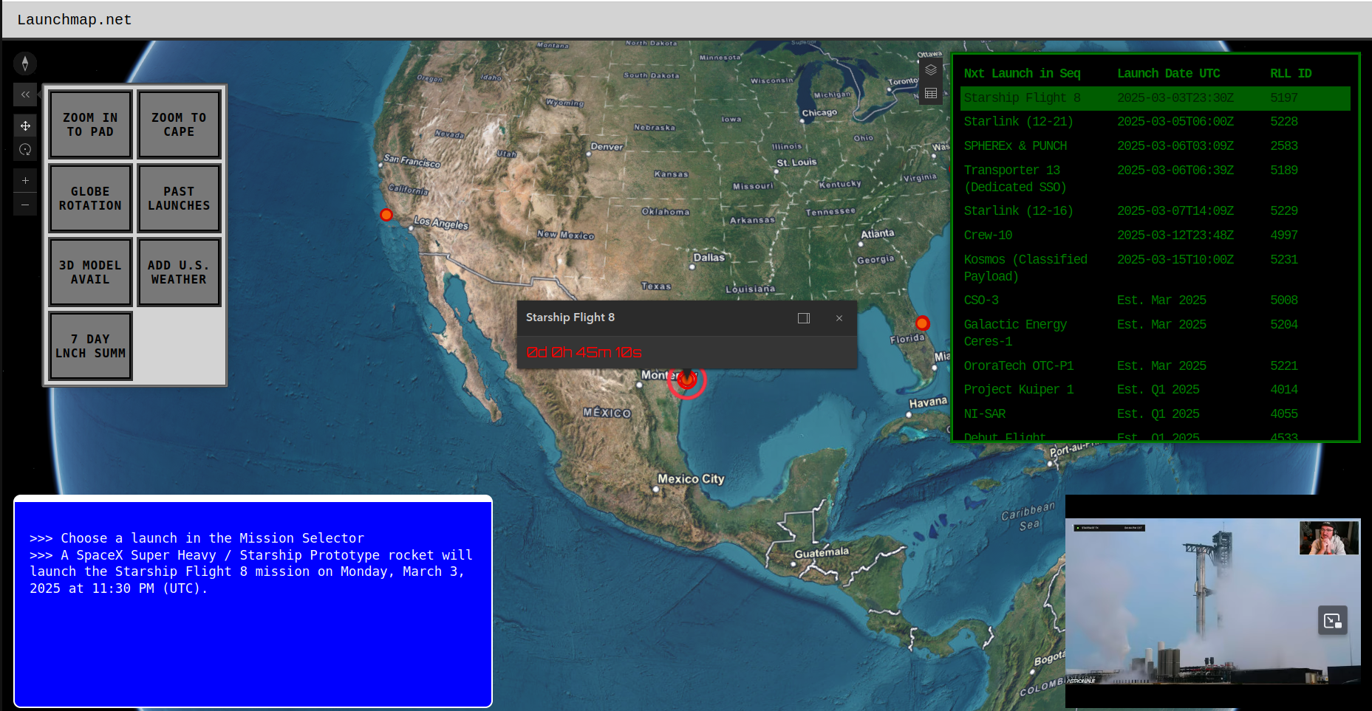The width and height of the screenshot is (1372, 711).
Task: Click date 2025-03-12T23:48Z
Action: click(x=1175, y=236)
